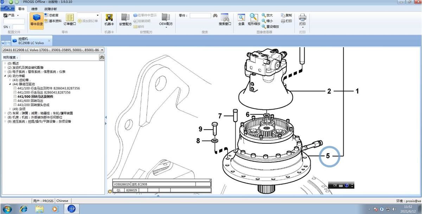
Task: Expand (7) 车架 tree node
Action: [x=5, y=113]
